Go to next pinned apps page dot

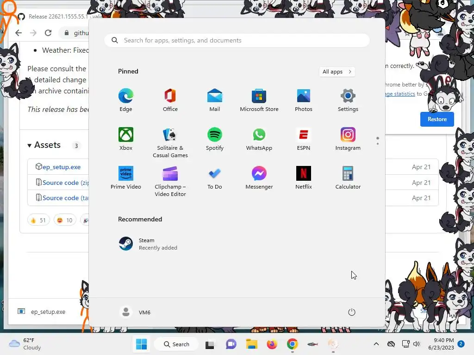click(378, 144)
